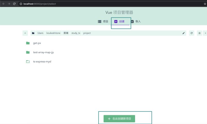The image size is (207, 124).
Task: Refresh the folder listing
Action: point(191,33)
